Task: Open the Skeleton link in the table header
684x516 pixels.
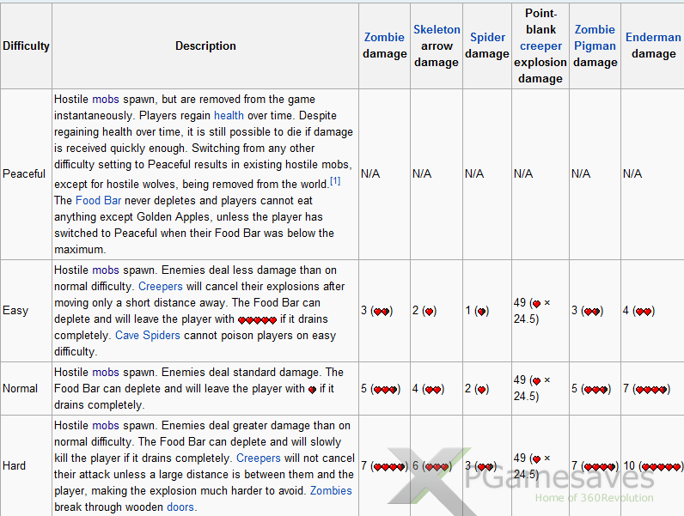Action: point(437,30)
